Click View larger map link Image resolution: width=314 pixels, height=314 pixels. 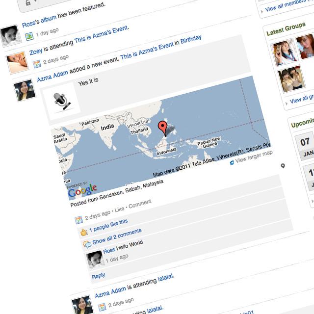254,157
